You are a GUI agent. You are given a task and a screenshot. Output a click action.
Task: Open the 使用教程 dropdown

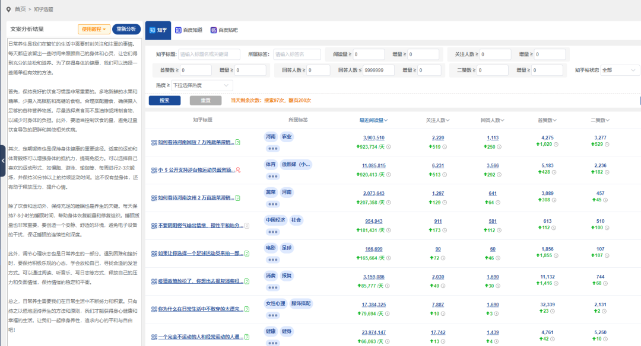tap(94, 30)
